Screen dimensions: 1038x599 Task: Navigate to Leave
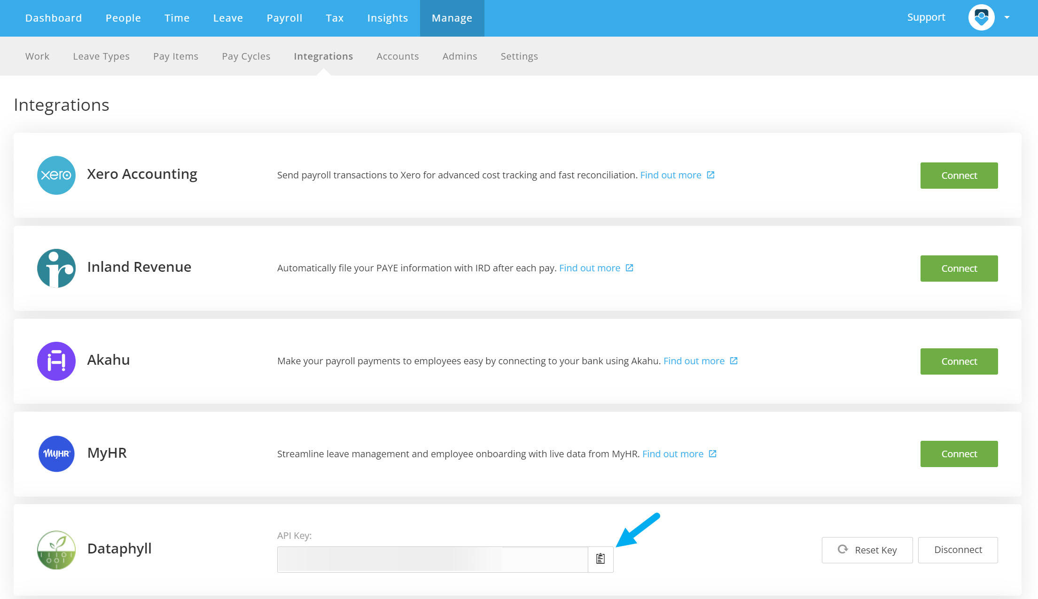228,18
